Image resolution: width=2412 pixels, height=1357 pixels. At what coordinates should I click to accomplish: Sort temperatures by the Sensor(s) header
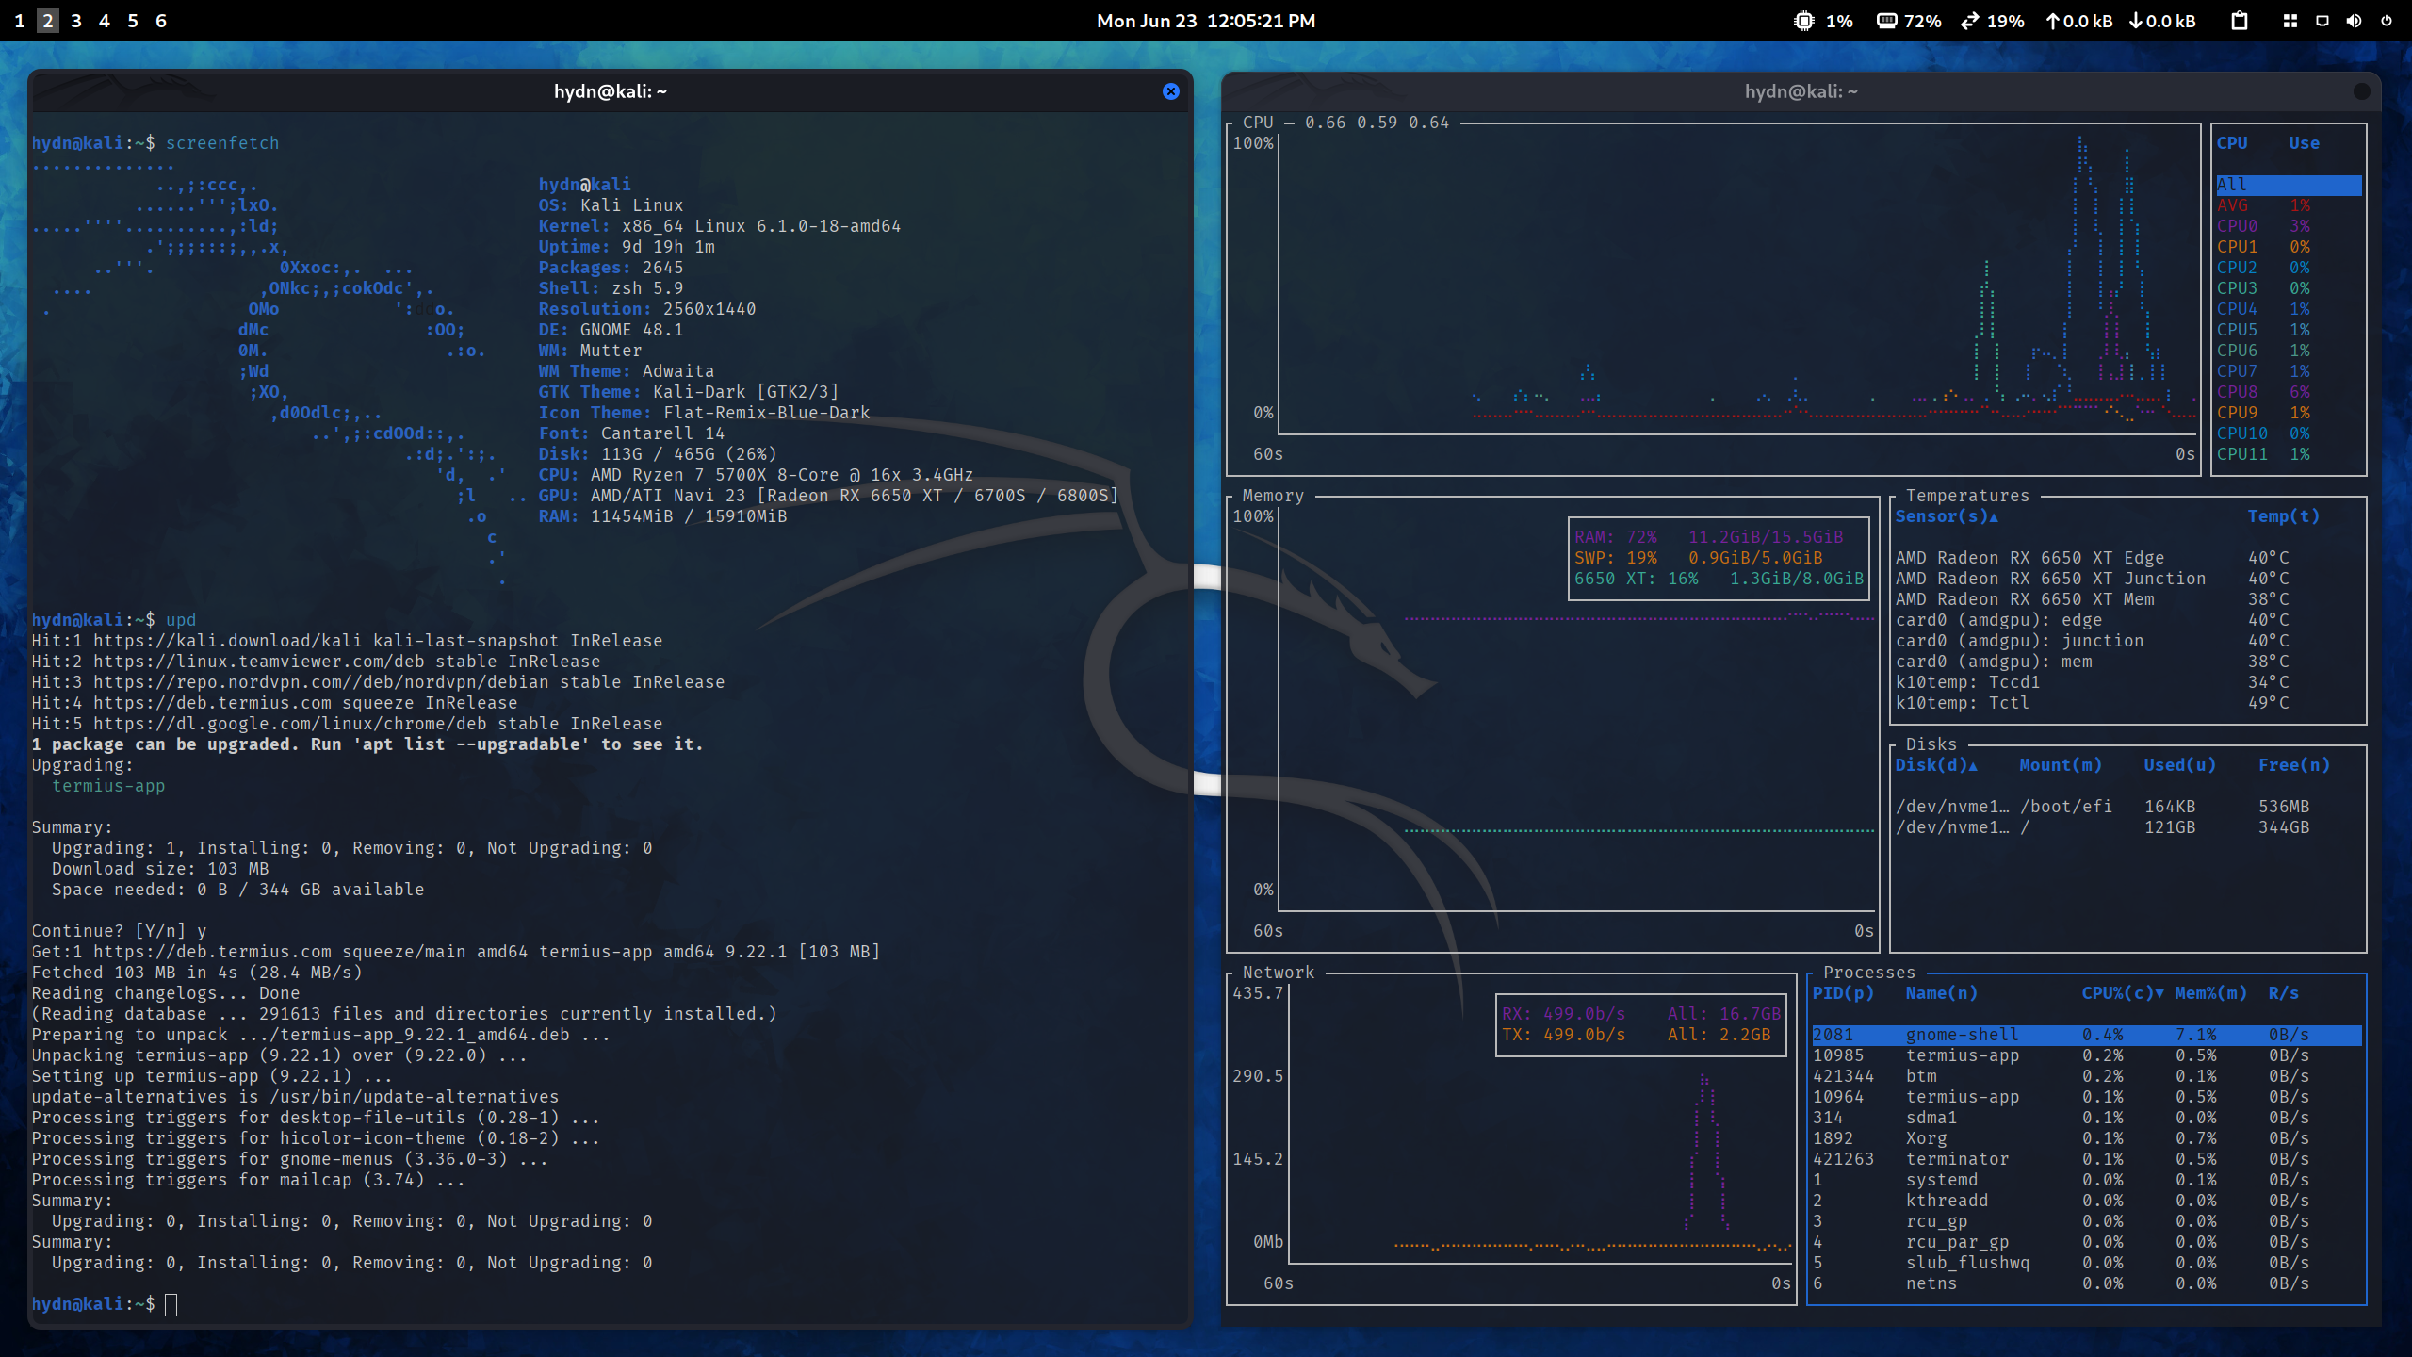click(1947, 516)
